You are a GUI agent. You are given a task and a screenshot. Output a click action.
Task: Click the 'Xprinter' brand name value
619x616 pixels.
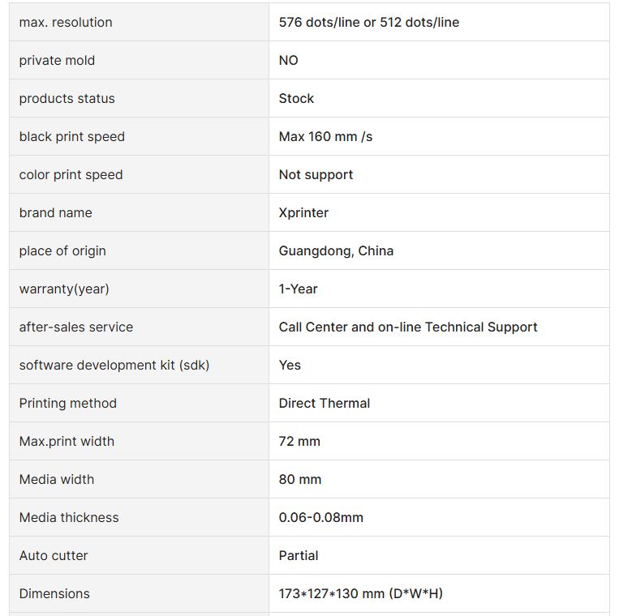pos(303,212)
